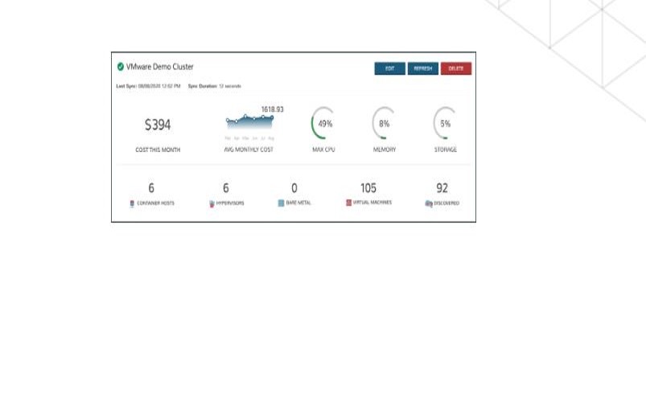This screenshot has width=646, height=402.
Task: Click the 1618.93 chart value
Action: tap(273, 109)
